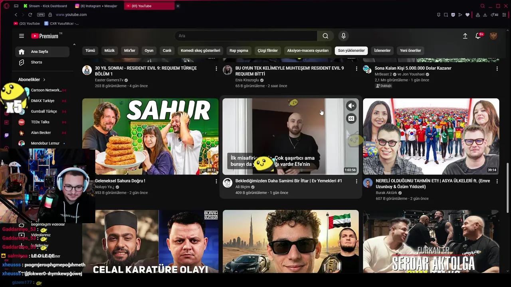The width and height of the screenshot is (511, 287).
Task: Open the browser downloads icon
Action: click(x=485, y=15)
